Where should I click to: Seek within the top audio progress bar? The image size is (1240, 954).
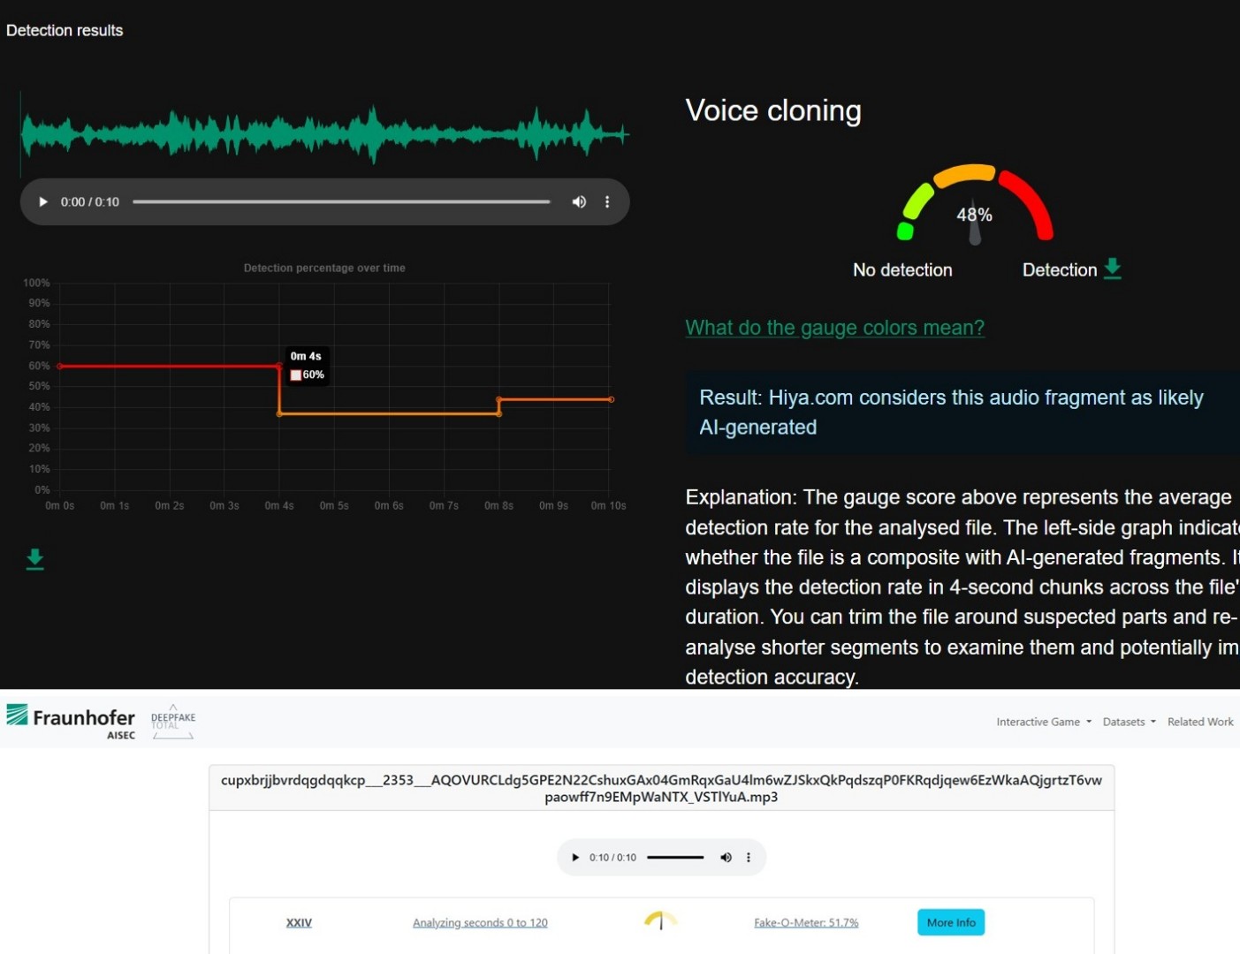click(341, 202)
